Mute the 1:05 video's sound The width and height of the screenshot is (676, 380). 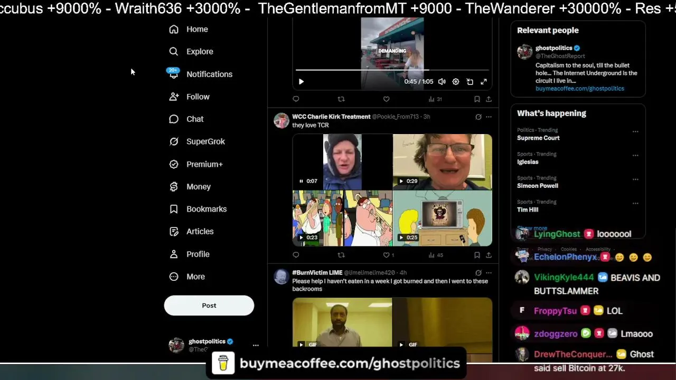point(442,82)
